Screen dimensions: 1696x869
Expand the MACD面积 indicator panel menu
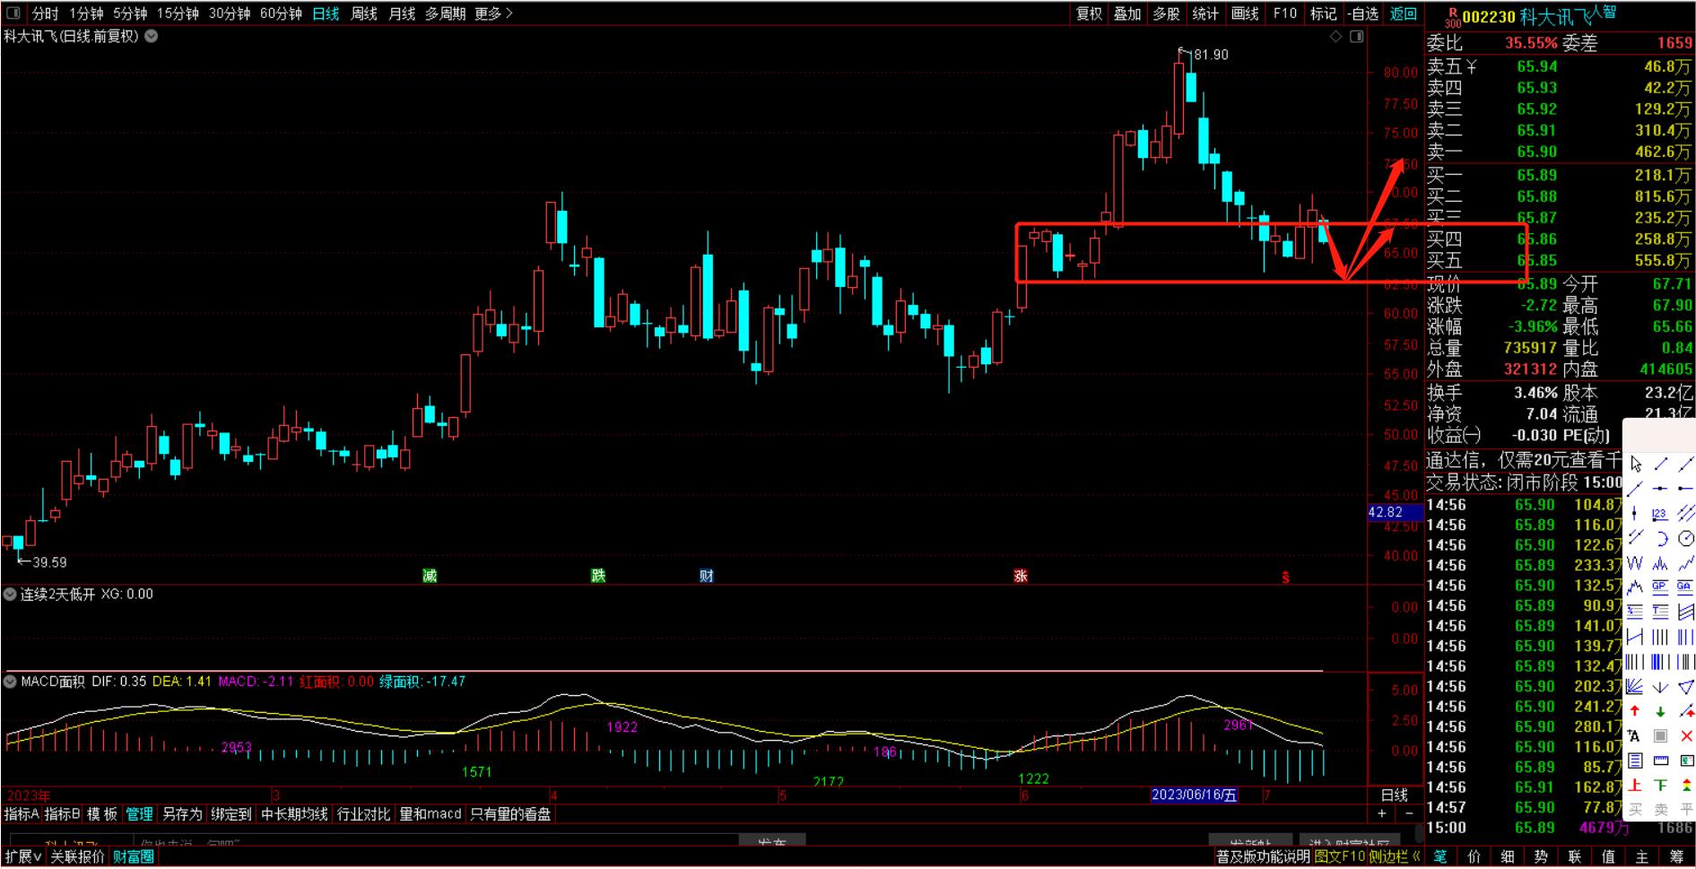click(x=10, y=682)
